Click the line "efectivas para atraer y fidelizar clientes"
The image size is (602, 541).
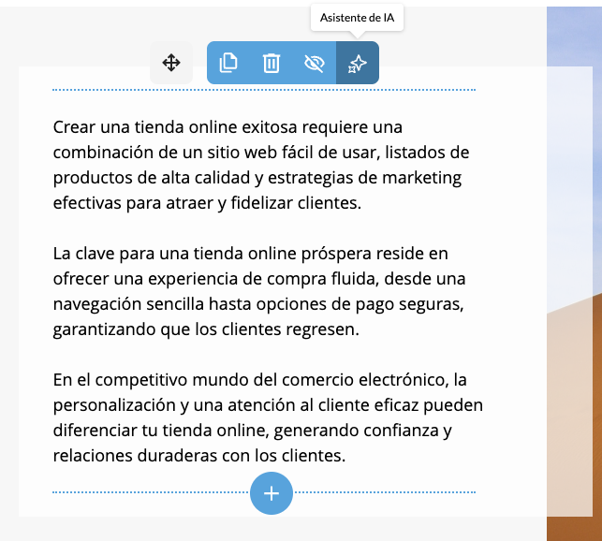click(207, 203)
